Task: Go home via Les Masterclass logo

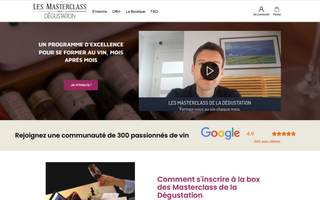Action: tap(60, 11)
